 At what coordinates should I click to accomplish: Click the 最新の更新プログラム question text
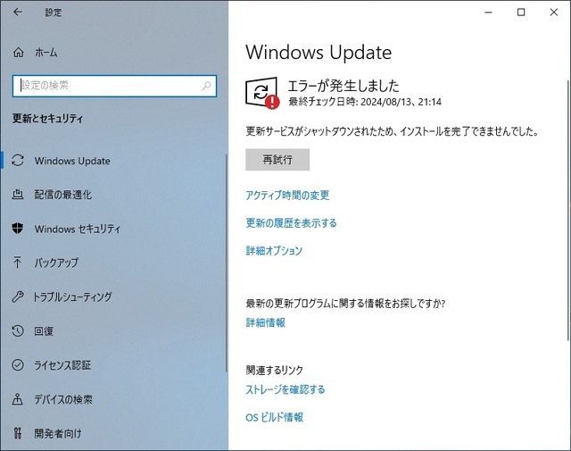tap(345, 304)
